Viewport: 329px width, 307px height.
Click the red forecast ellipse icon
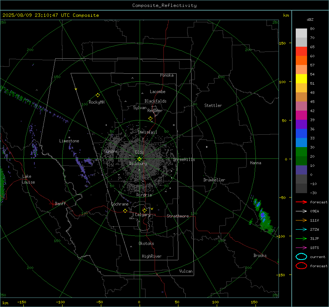301,266
